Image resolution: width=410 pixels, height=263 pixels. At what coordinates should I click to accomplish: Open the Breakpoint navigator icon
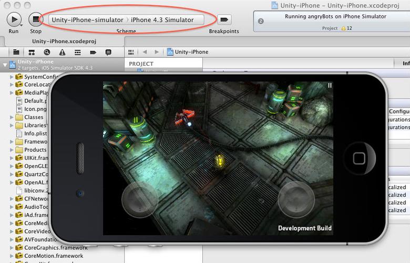(x=93, y=53)
